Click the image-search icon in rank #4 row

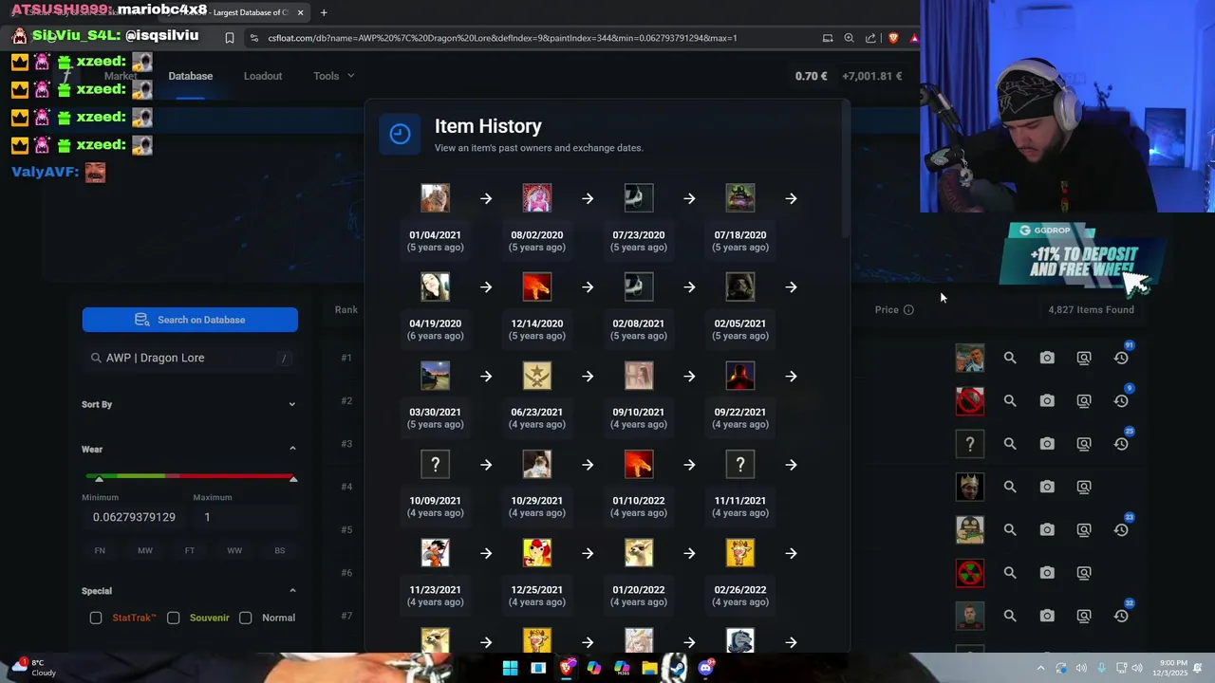(x=1084, y=487)
